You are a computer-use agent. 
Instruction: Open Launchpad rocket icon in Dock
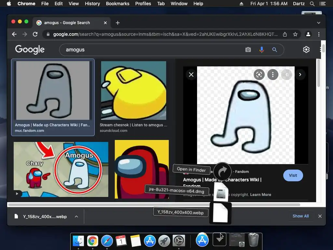coord(164,241)
